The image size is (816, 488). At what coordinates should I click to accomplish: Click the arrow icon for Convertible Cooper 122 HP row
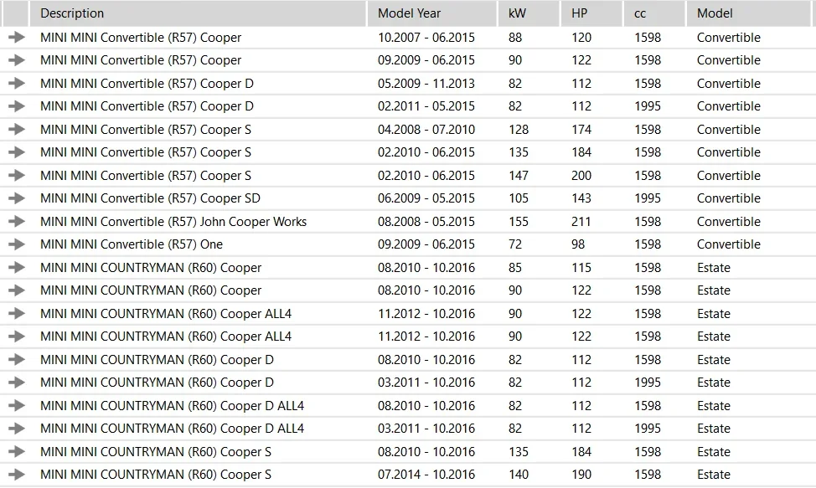(17, 60)
